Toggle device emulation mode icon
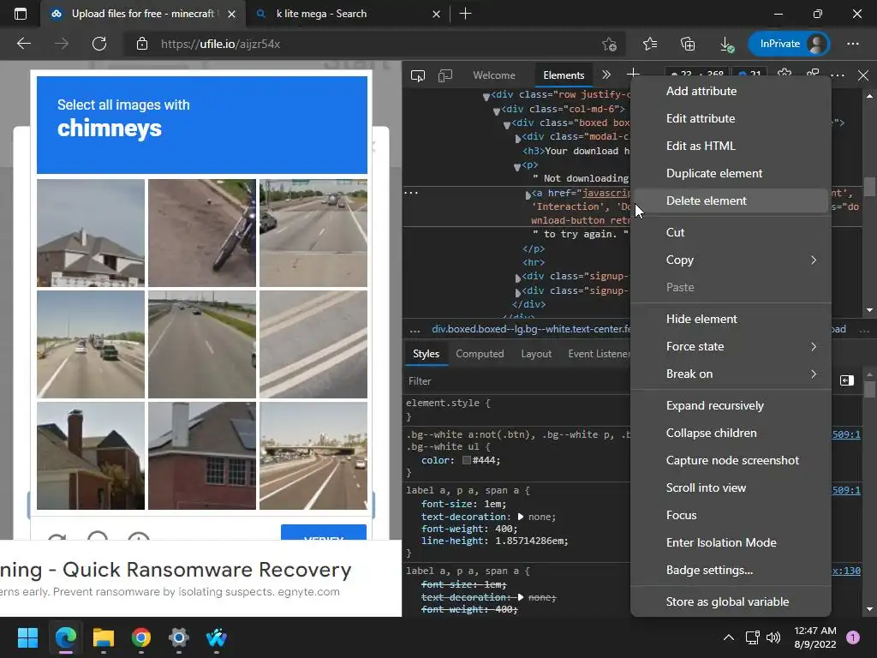This screenshot has width=877, height=658. 445,75
